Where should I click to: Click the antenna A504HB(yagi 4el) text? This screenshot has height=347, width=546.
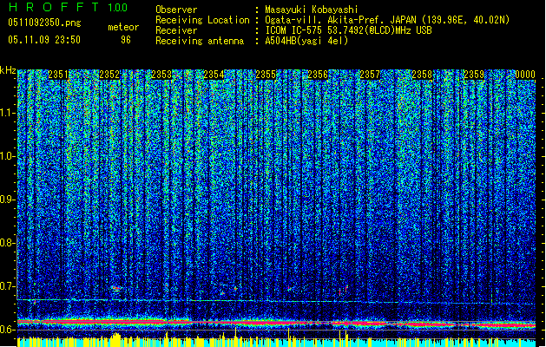pos(306,41)
